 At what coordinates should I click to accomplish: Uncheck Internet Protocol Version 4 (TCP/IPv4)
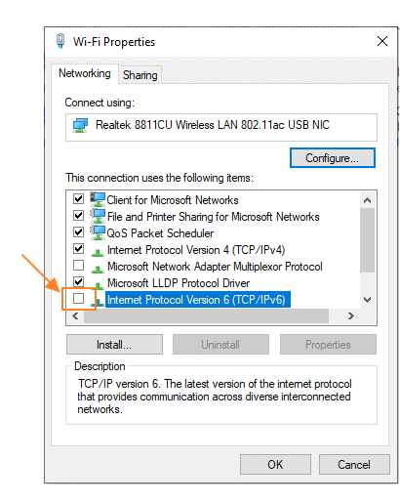[x=78, y=249]
